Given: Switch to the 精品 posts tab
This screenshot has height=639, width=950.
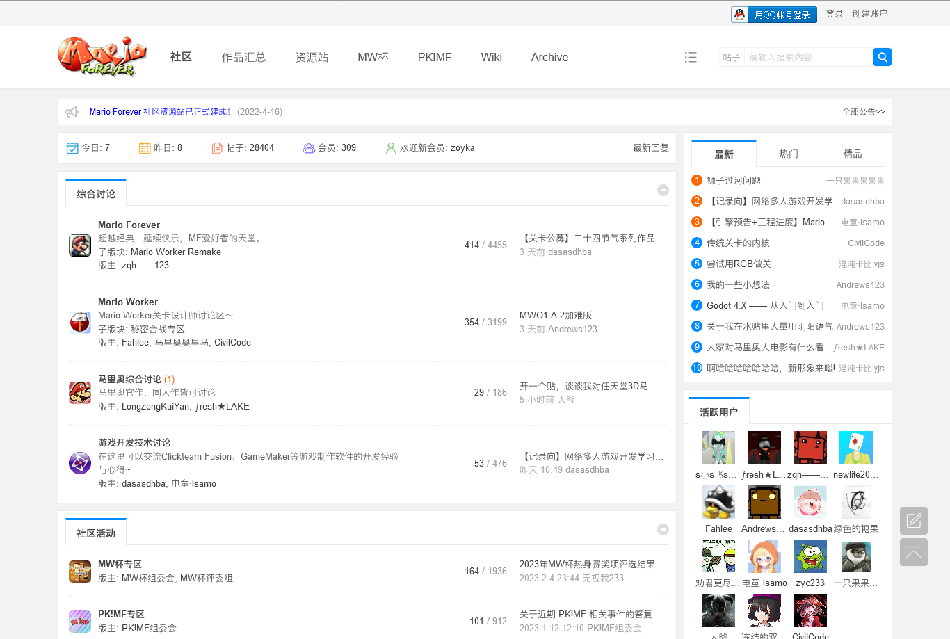Looking at the screenshot, I should [853, 154].
